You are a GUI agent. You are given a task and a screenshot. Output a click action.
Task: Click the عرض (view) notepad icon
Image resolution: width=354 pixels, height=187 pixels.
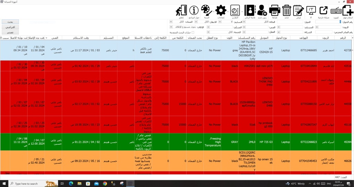point(298,11)
